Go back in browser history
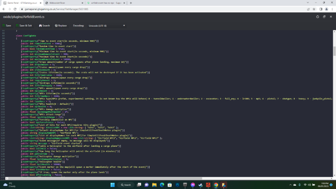 [4, 9]
